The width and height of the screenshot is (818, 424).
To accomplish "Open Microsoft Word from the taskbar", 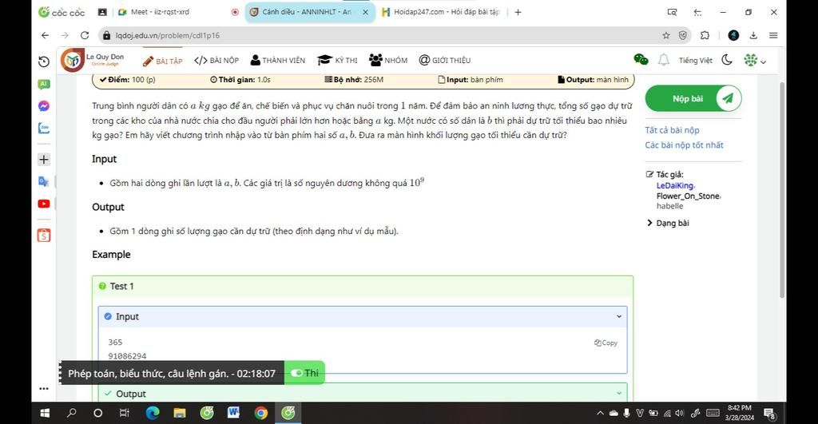I will [x=234, y=413].
